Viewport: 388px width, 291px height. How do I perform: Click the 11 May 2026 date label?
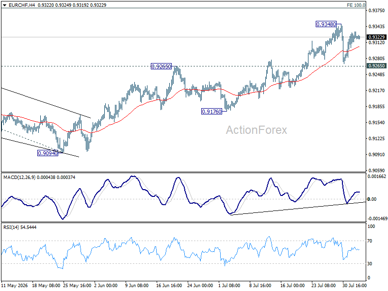click(x=15, y=286)
